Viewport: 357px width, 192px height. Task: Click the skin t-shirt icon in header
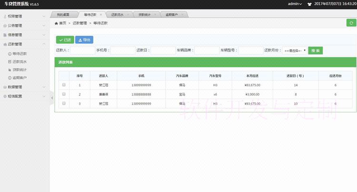(x=309, y=4)
